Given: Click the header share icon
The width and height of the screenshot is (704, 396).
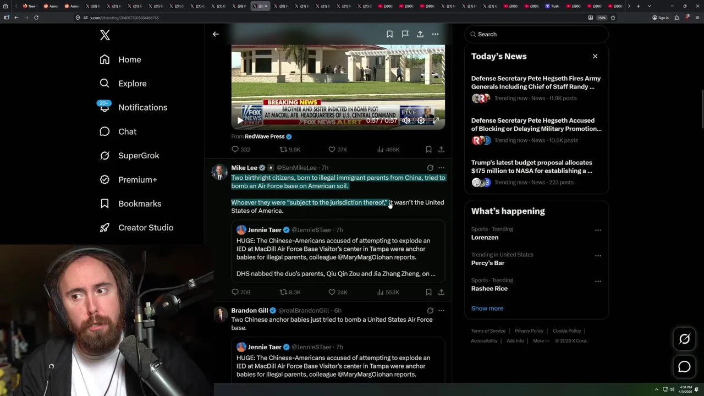Looking at the screenshot, I should (420, 34).
